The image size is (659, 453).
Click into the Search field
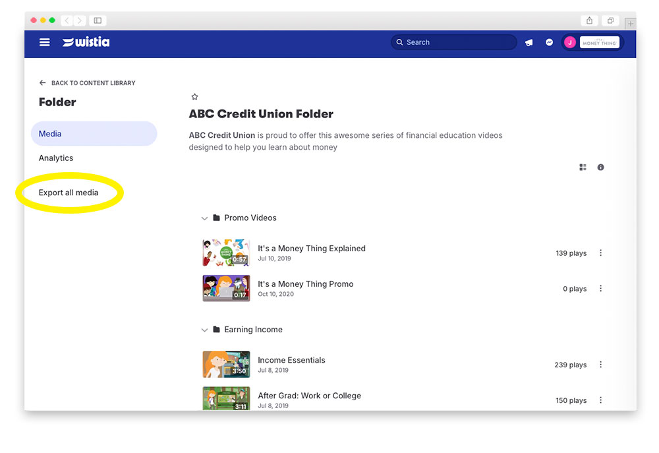pos(454,42)
